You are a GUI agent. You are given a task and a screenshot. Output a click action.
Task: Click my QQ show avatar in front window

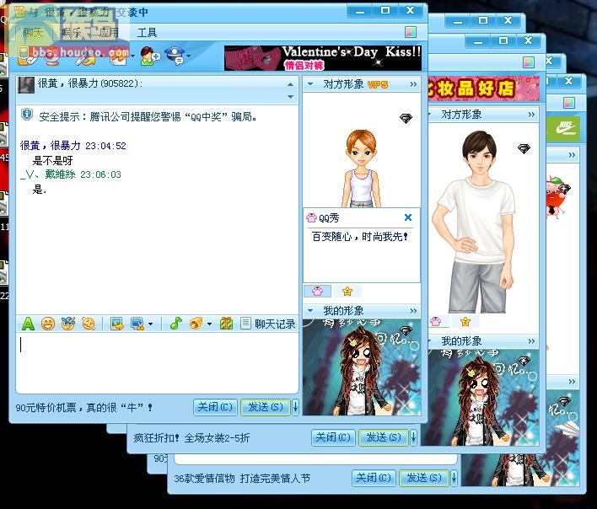tap(362, 367)
